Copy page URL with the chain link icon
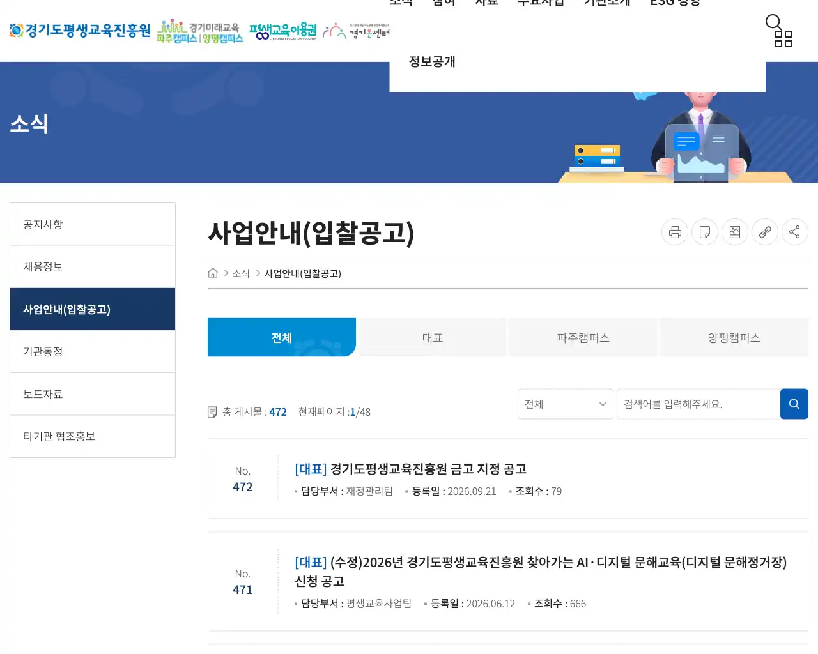The width and height of the screenshot is (818, 654). click(765, 232)
